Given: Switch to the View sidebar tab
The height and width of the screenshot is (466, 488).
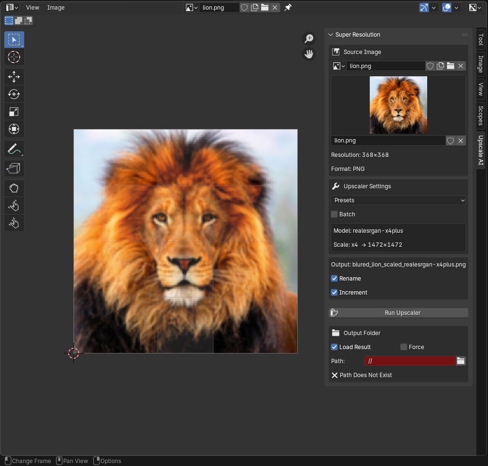Looking at the screenshot, I should click(x=481, y=89).
